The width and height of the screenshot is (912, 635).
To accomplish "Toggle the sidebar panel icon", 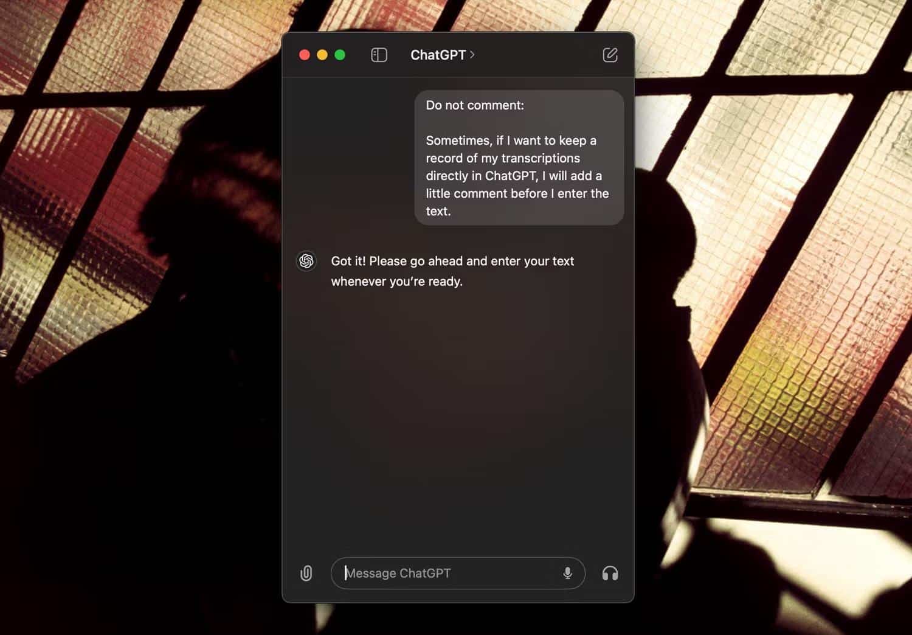I will coord(379,55).
